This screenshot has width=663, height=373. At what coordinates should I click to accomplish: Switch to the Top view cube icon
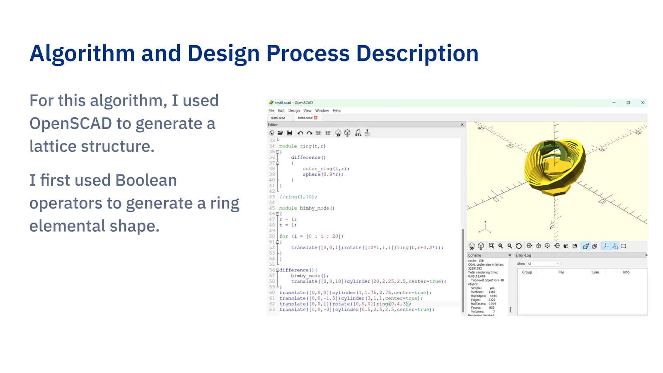pos(539,246)
